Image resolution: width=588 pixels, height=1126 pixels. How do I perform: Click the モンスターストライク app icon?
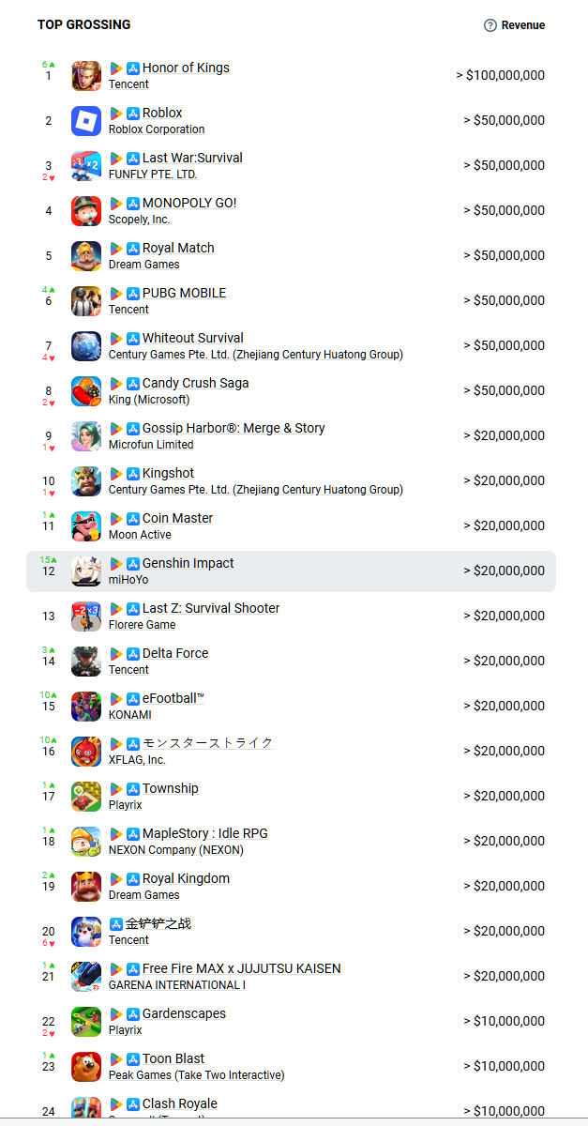(x=86, y=752)
